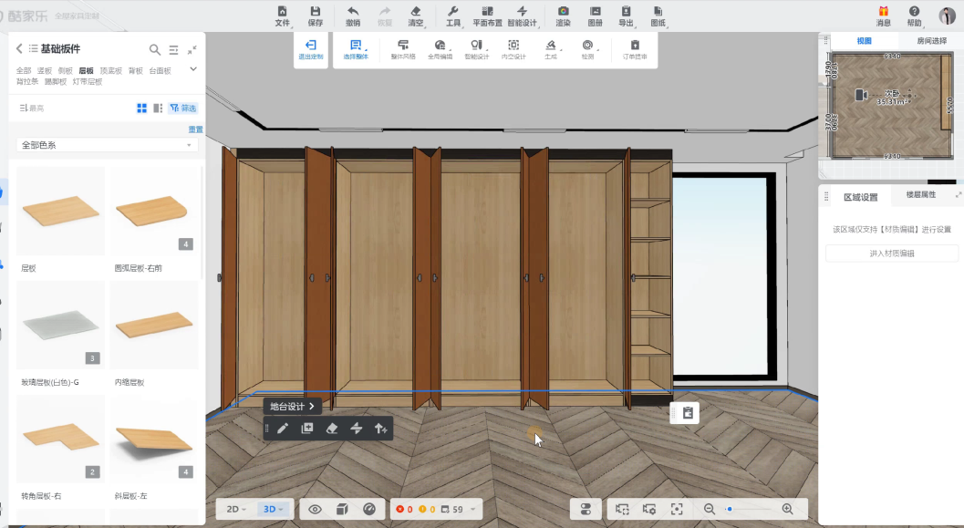964x528 pixels.
Task: Open the 3D view mode dropdown
Action: (x=272, y=509)
